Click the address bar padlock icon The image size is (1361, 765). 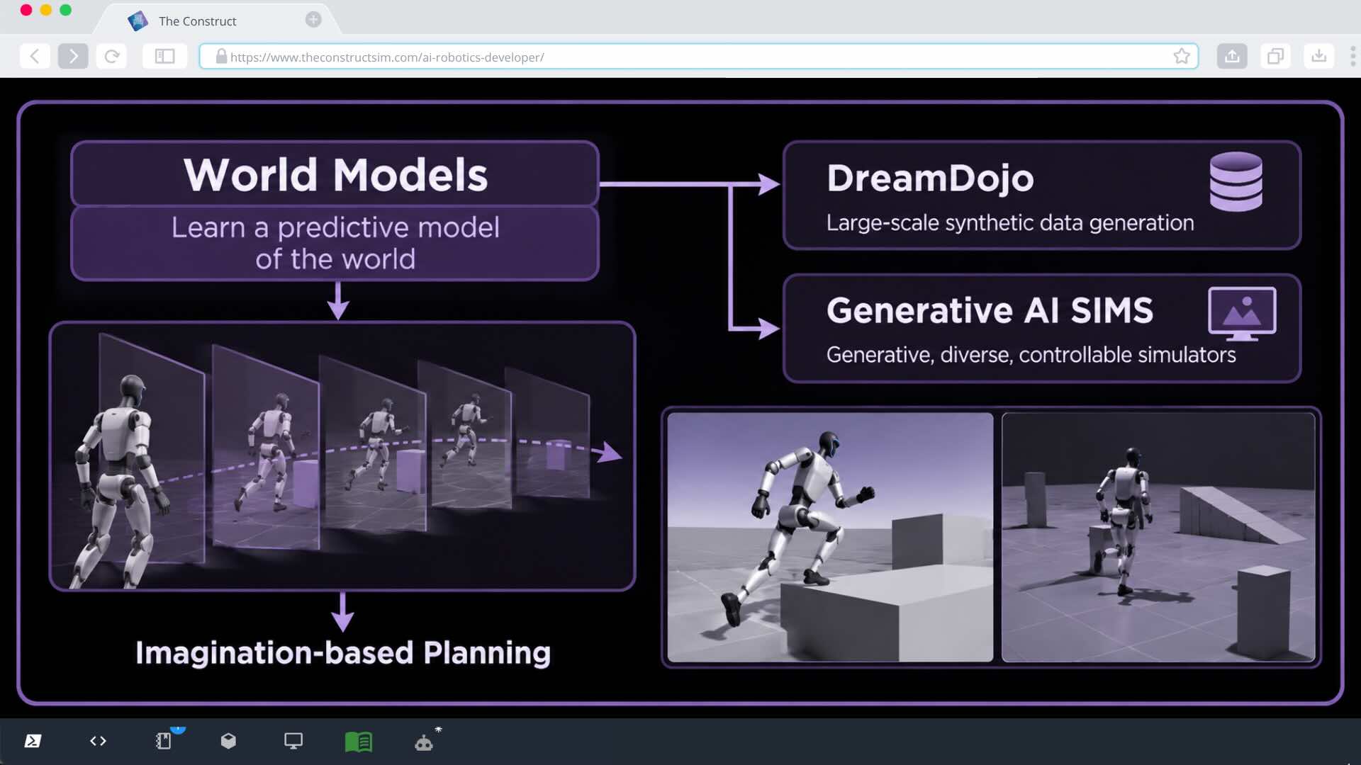point(221,57)
